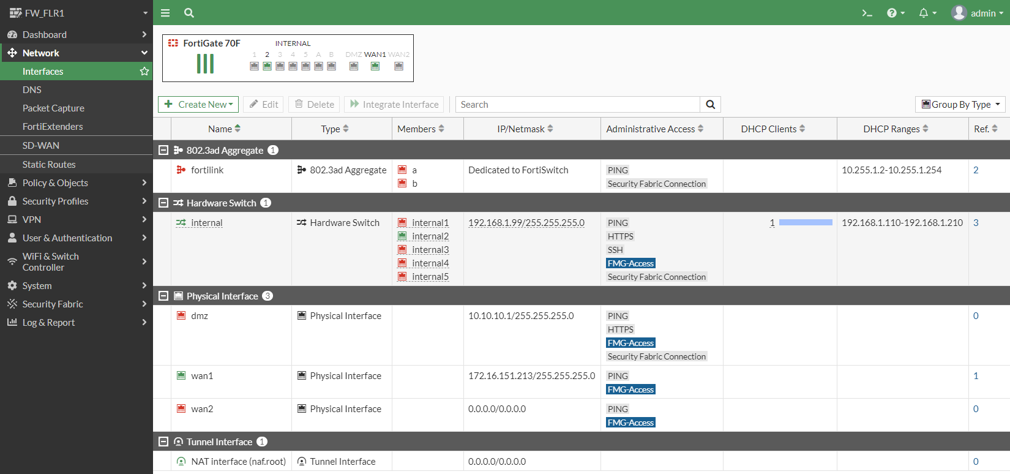1010x474 pixels.
Task: Click Integrate Interface button
Action: tap(394, 104)
